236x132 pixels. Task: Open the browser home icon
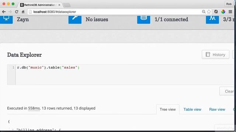23,12
